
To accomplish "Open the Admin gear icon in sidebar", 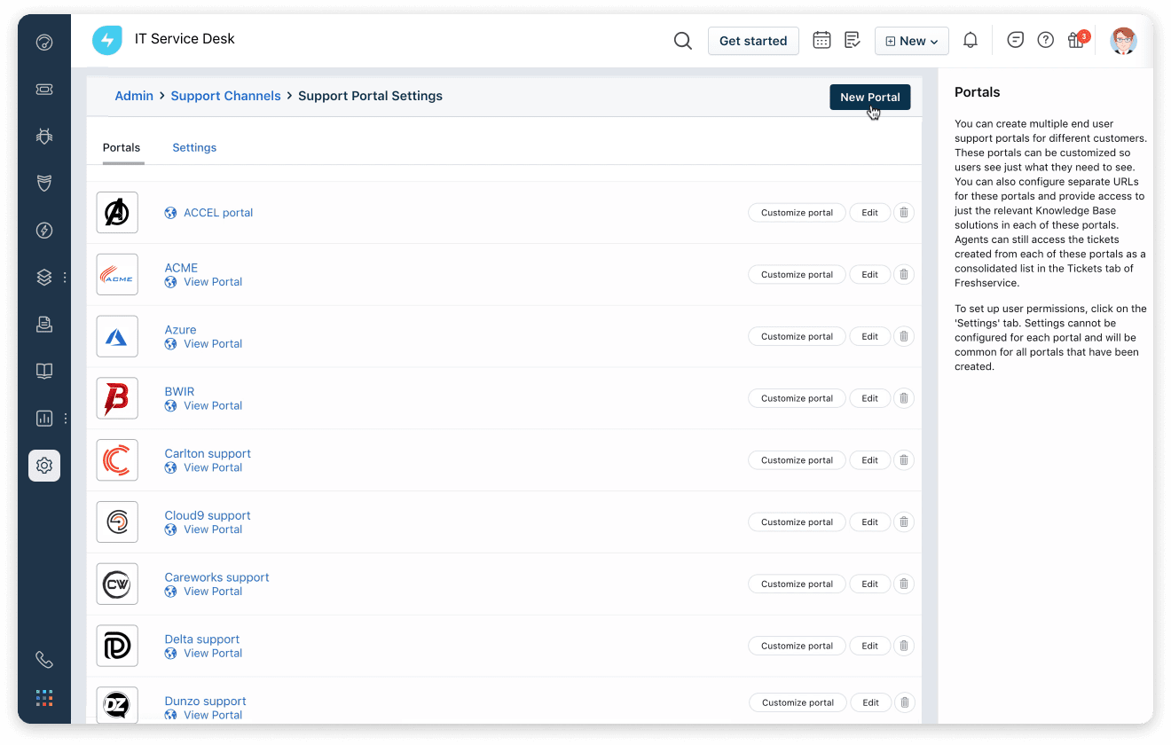I will pyautogui.click(x=44, y=465).
